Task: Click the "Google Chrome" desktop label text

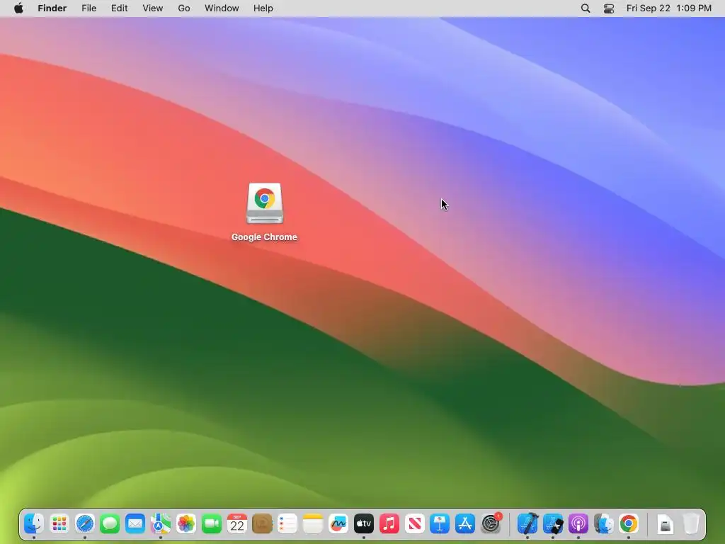Action: click(x=265, y=237)
